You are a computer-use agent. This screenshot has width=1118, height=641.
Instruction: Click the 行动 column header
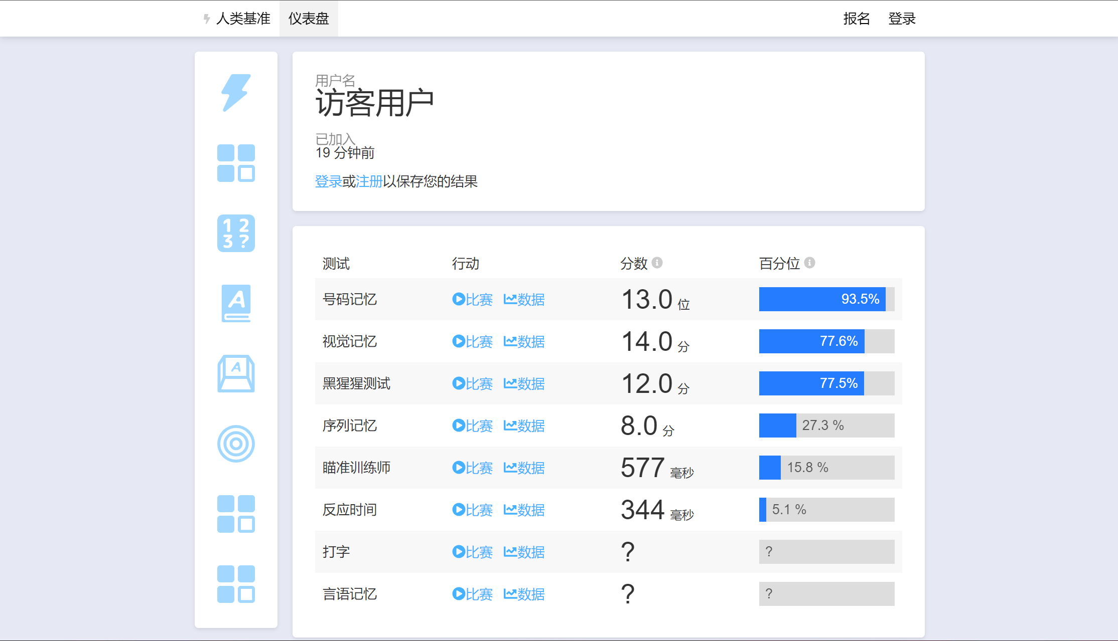(465, 263)
